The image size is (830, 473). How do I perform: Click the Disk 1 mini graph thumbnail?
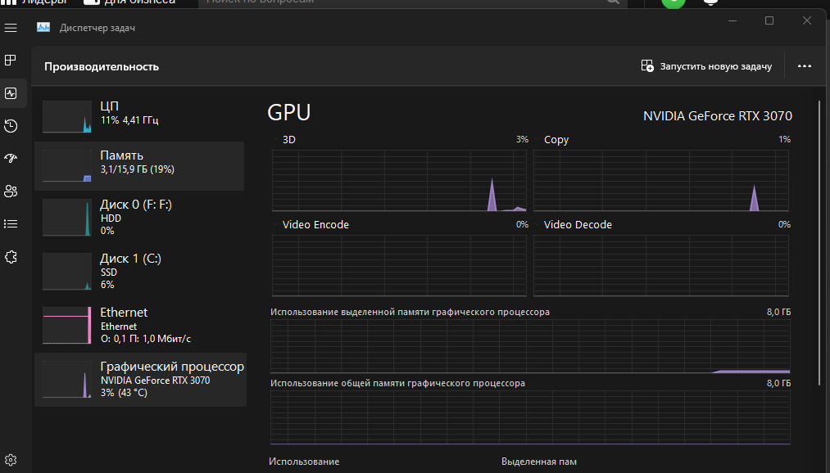point(66,272)
